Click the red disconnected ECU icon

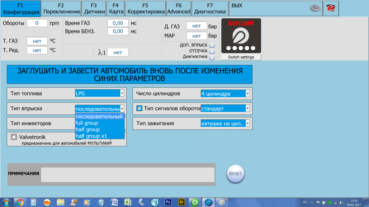point(331,9)
